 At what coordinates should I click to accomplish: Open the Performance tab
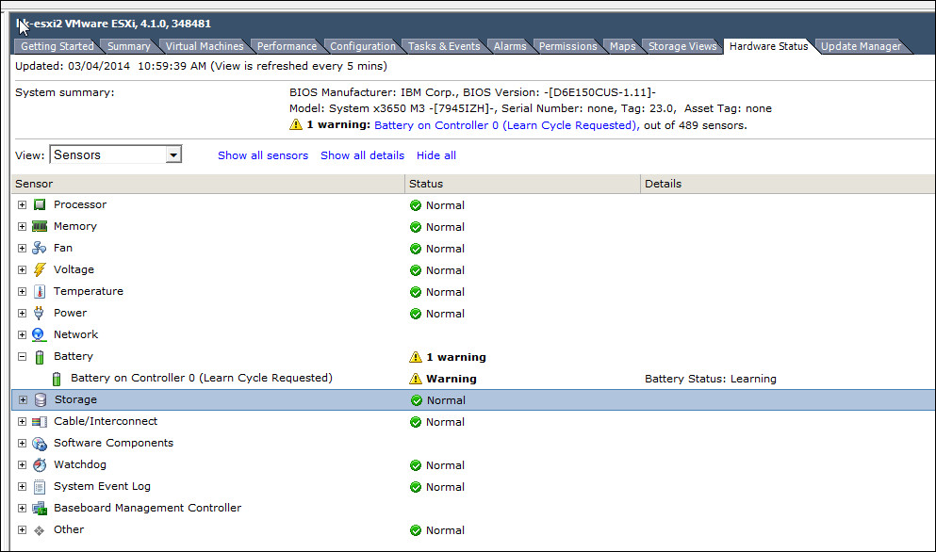287,46
